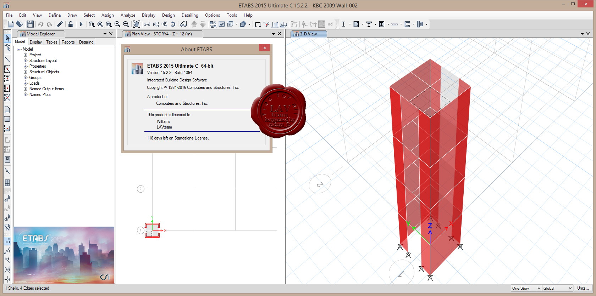Expand the Structural Objects node
596x296 pixels.
pos(25,72)
